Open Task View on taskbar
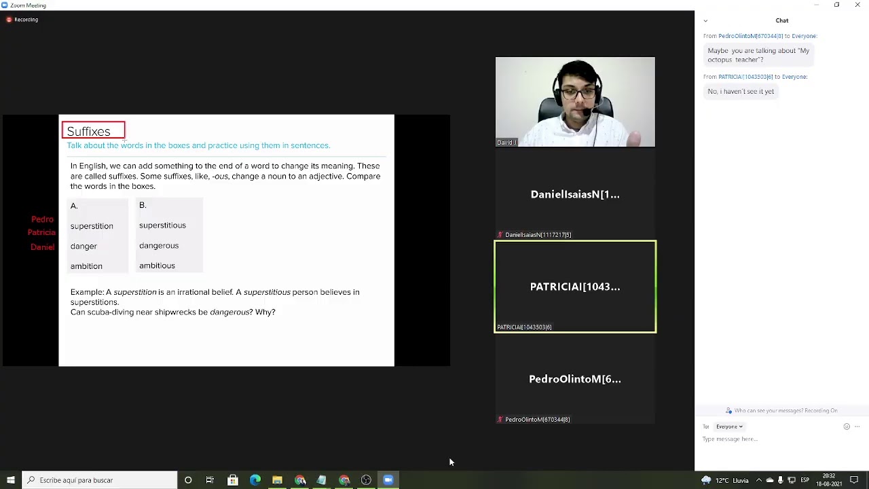Screen dimensions: 869x489 coord(210,480)
